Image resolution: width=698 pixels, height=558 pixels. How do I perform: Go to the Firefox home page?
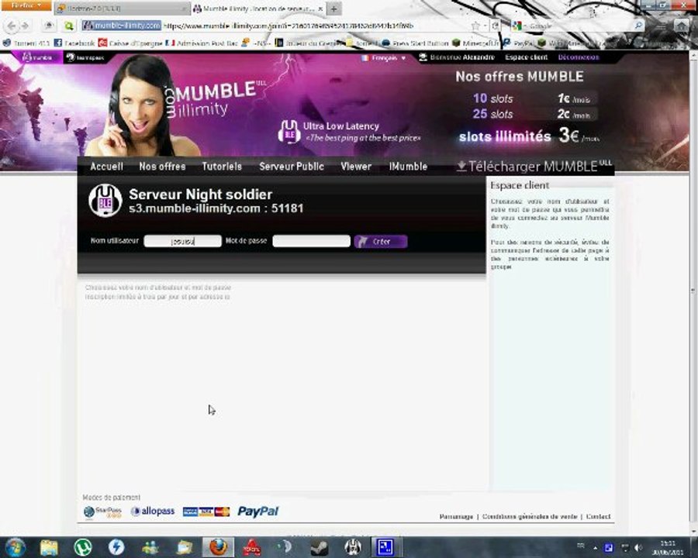point(682,26)
